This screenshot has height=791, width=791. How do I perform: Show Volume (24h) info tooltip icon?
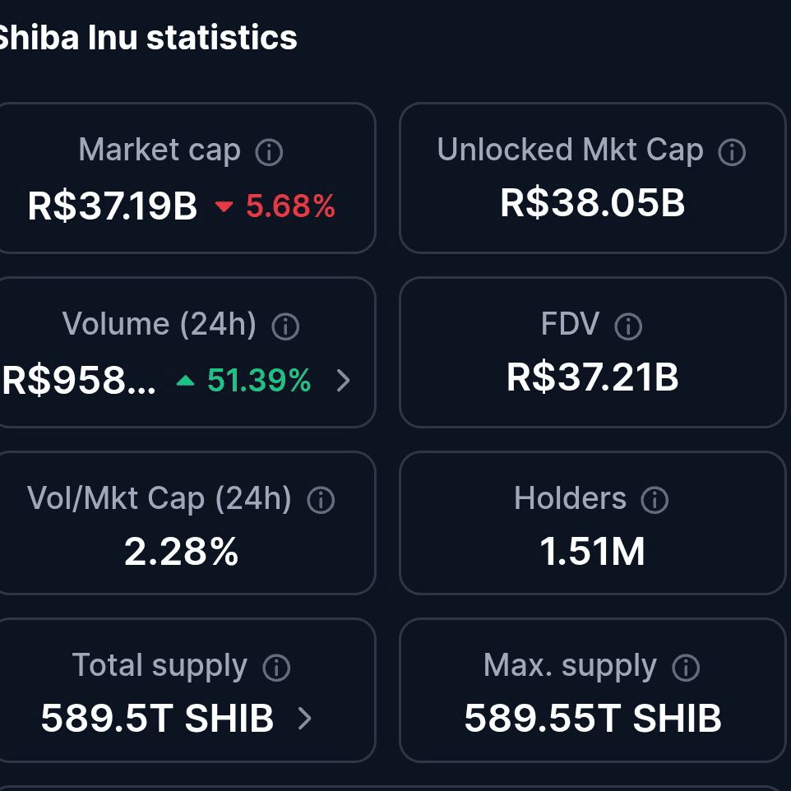pyautogui.click(x=285, y=326)
